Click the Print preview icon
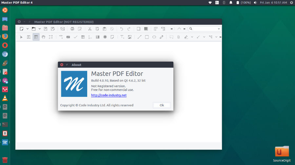Image resolution: width=295 pixels, height=165 pixels. click(x=80, y=29)
